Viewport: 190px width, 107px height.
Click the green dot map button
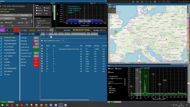(110, 7)
